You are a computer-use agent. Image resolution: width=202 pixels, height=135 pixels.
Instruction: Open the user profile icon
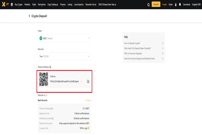tap(176, 5)
